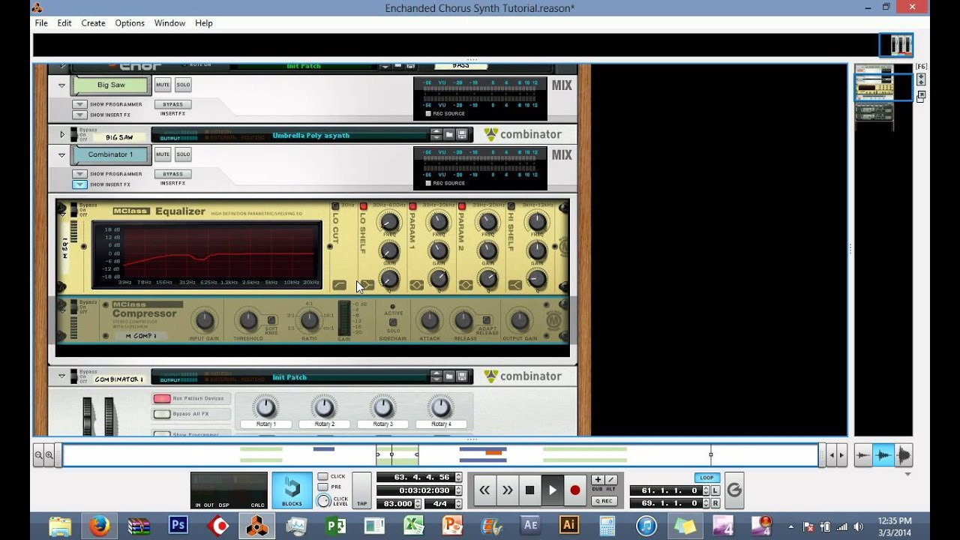Click the Hi Shelf curve icon on Equalizer

pyautogui.click(x=515, y=285)
